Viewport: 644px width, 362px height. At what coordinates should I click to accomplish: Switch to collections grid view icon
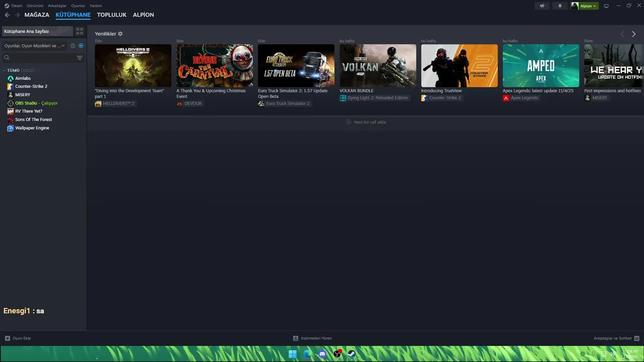point(79,31)
